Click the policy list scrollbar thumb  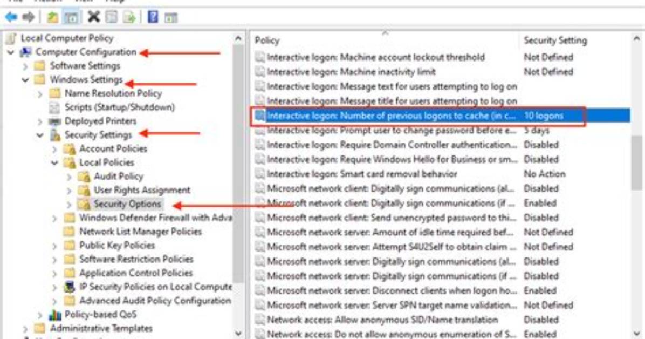(637, 163)
